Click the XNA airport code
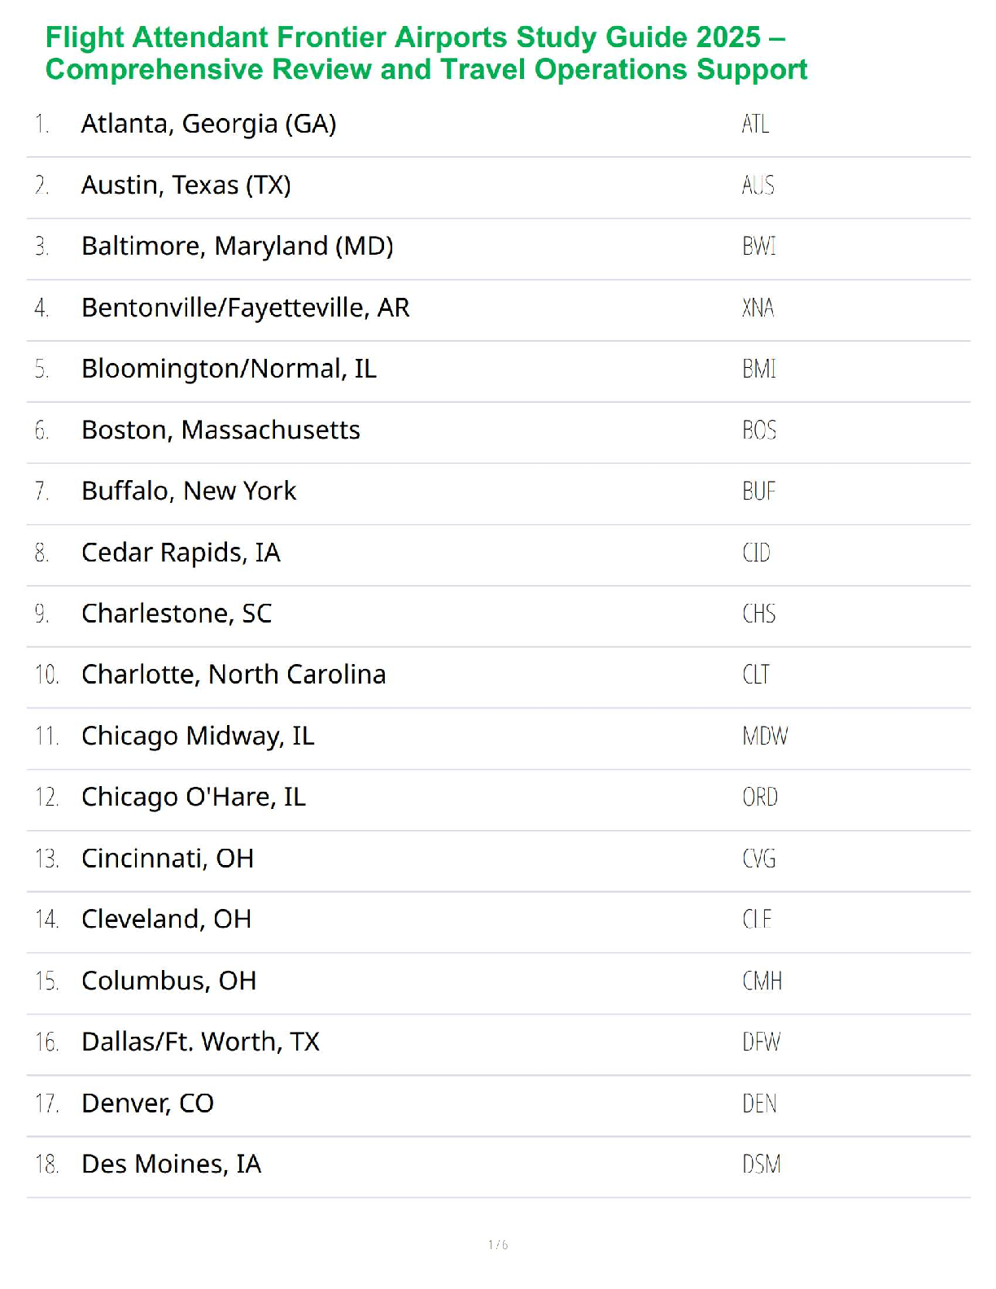996x1289 pixels. [758, 308]
